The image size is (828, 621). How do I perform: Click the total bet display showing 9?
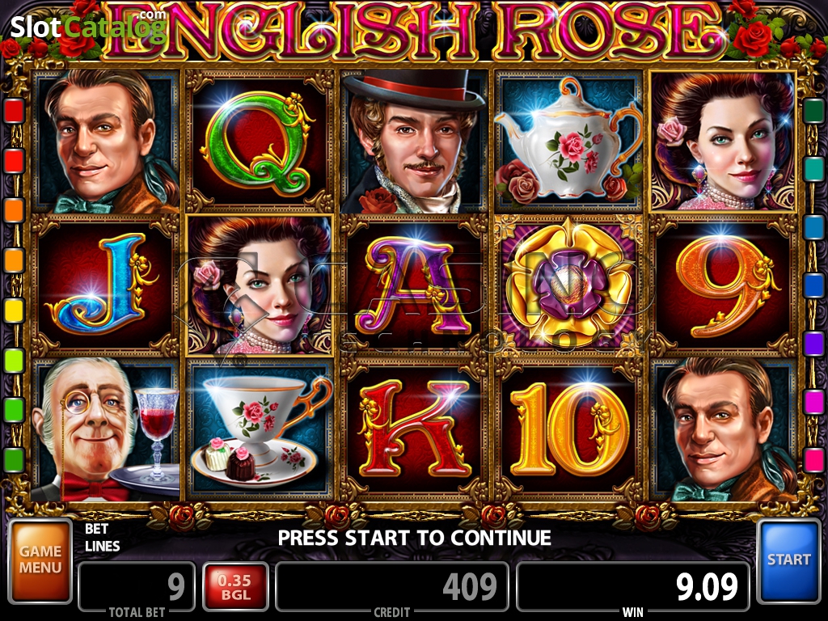[137, 587]
